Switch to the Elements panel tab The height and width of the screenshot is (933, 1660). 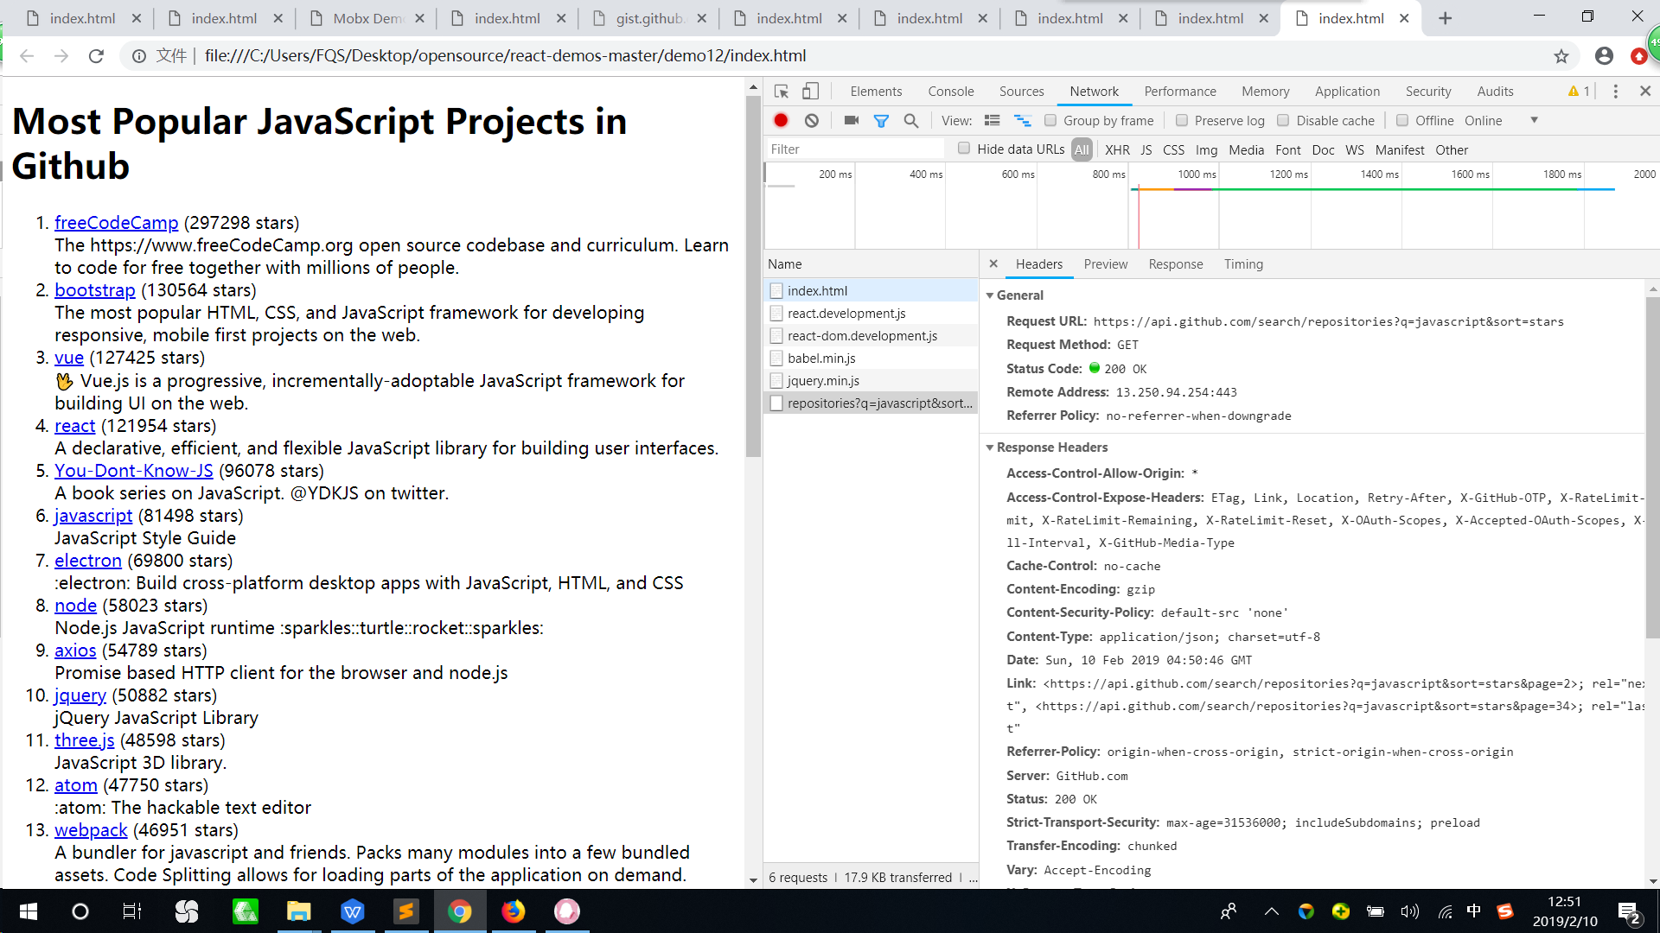[876, 92]
